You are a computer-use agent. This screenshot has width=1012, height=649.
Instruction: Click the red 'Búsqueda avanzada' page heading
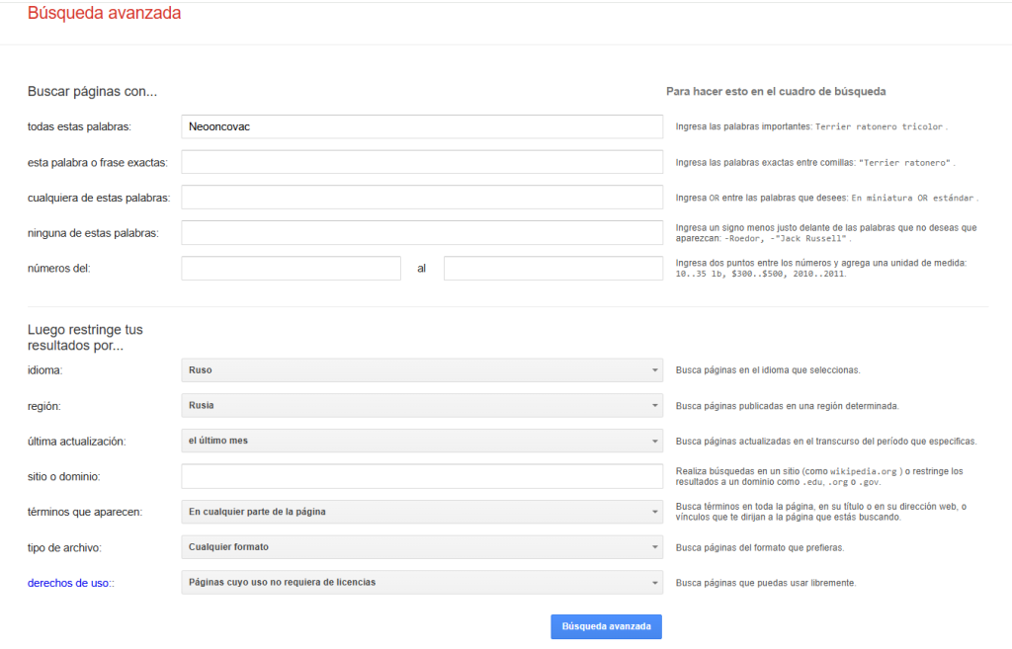tap(104, 14)
